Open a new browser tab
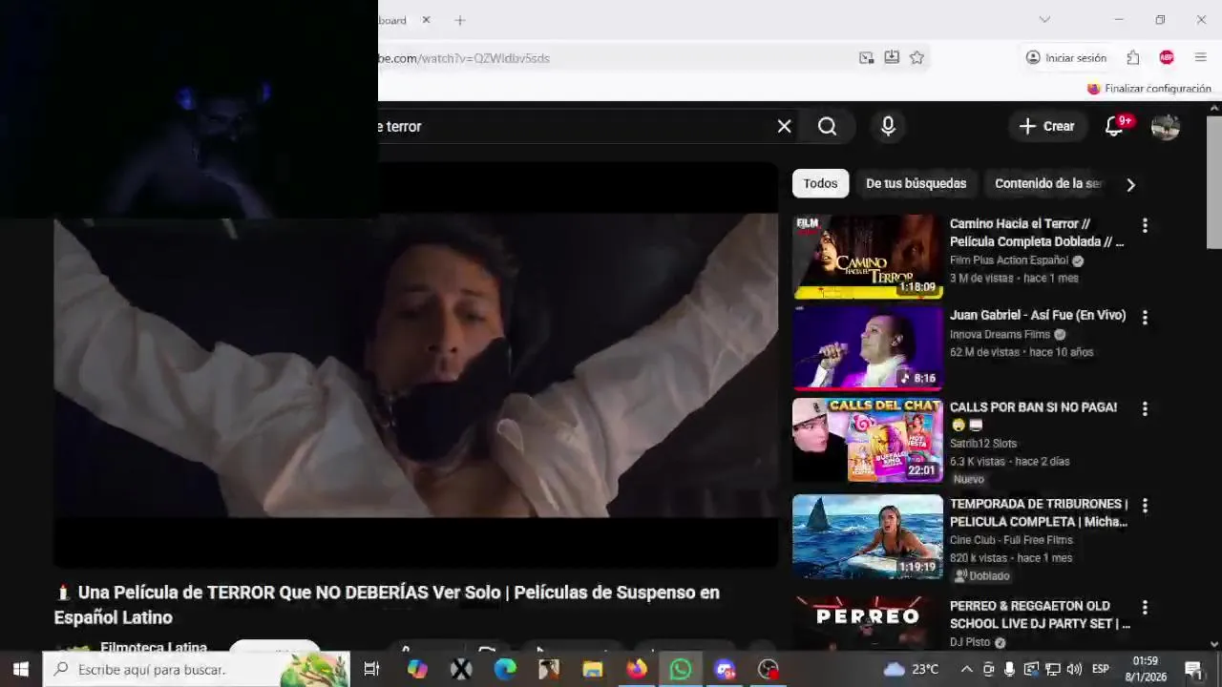 (460, 20)
